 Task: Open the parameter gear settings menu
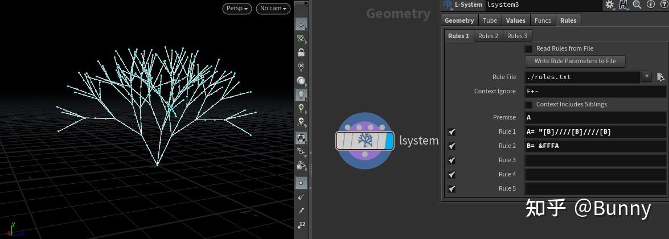tap(609, 5)
